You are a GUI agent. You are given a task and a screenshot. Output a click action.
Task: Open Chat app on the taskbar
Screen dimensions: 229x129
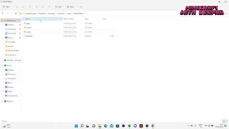click(94, 126)
